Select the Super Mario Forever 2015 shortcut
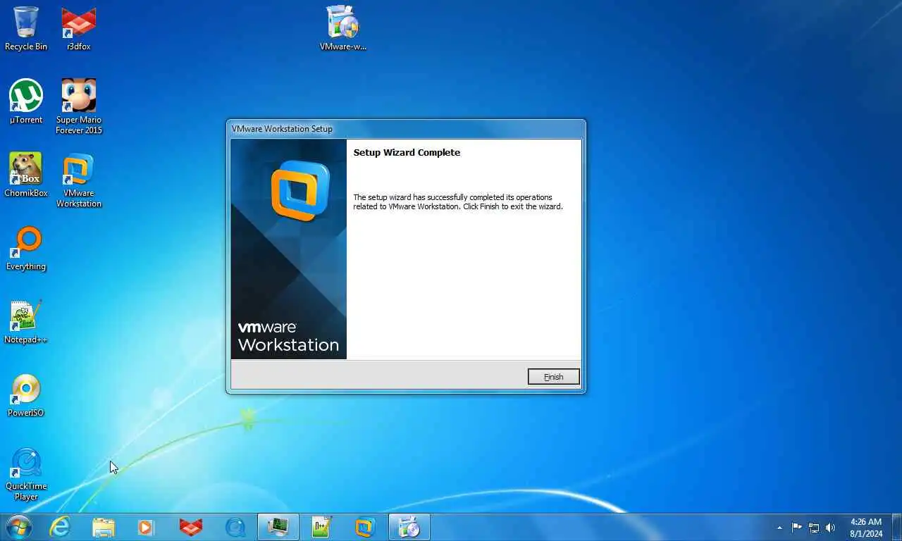 tap(78, 106)
